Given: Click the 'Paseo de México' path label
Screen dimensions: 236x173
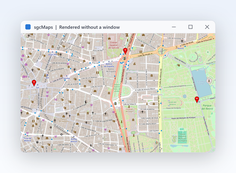Looking at the screenshot, I should coord(180,60).
